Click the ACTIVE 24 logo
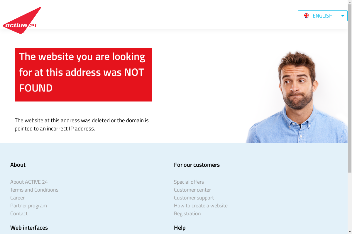 click(x=22, y=20)
